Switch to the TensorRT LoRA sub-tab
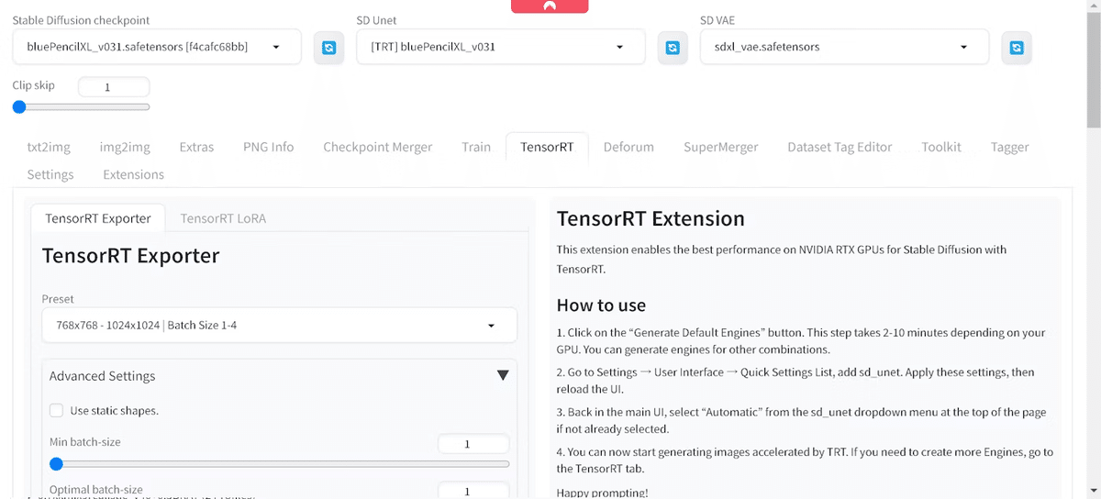Viewport: 1101px width, 499px height. tap(223, 218)
